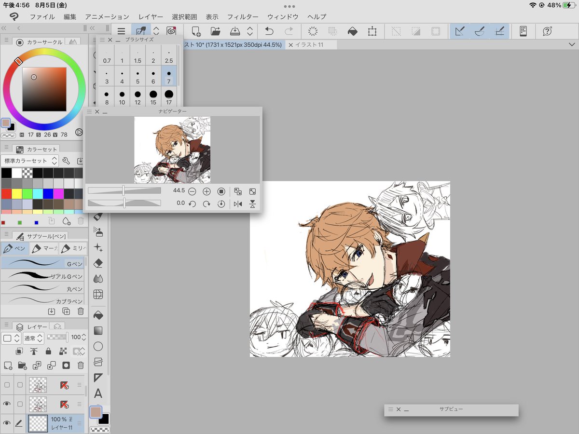The image size is (579, 434).
Task: Click navigator rotation slider
Action: 124,203
